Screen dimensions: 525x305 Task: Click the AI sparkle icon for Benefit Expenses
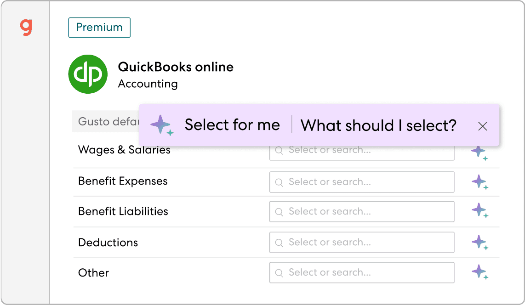pyautogui.click(x=480, y=182)
